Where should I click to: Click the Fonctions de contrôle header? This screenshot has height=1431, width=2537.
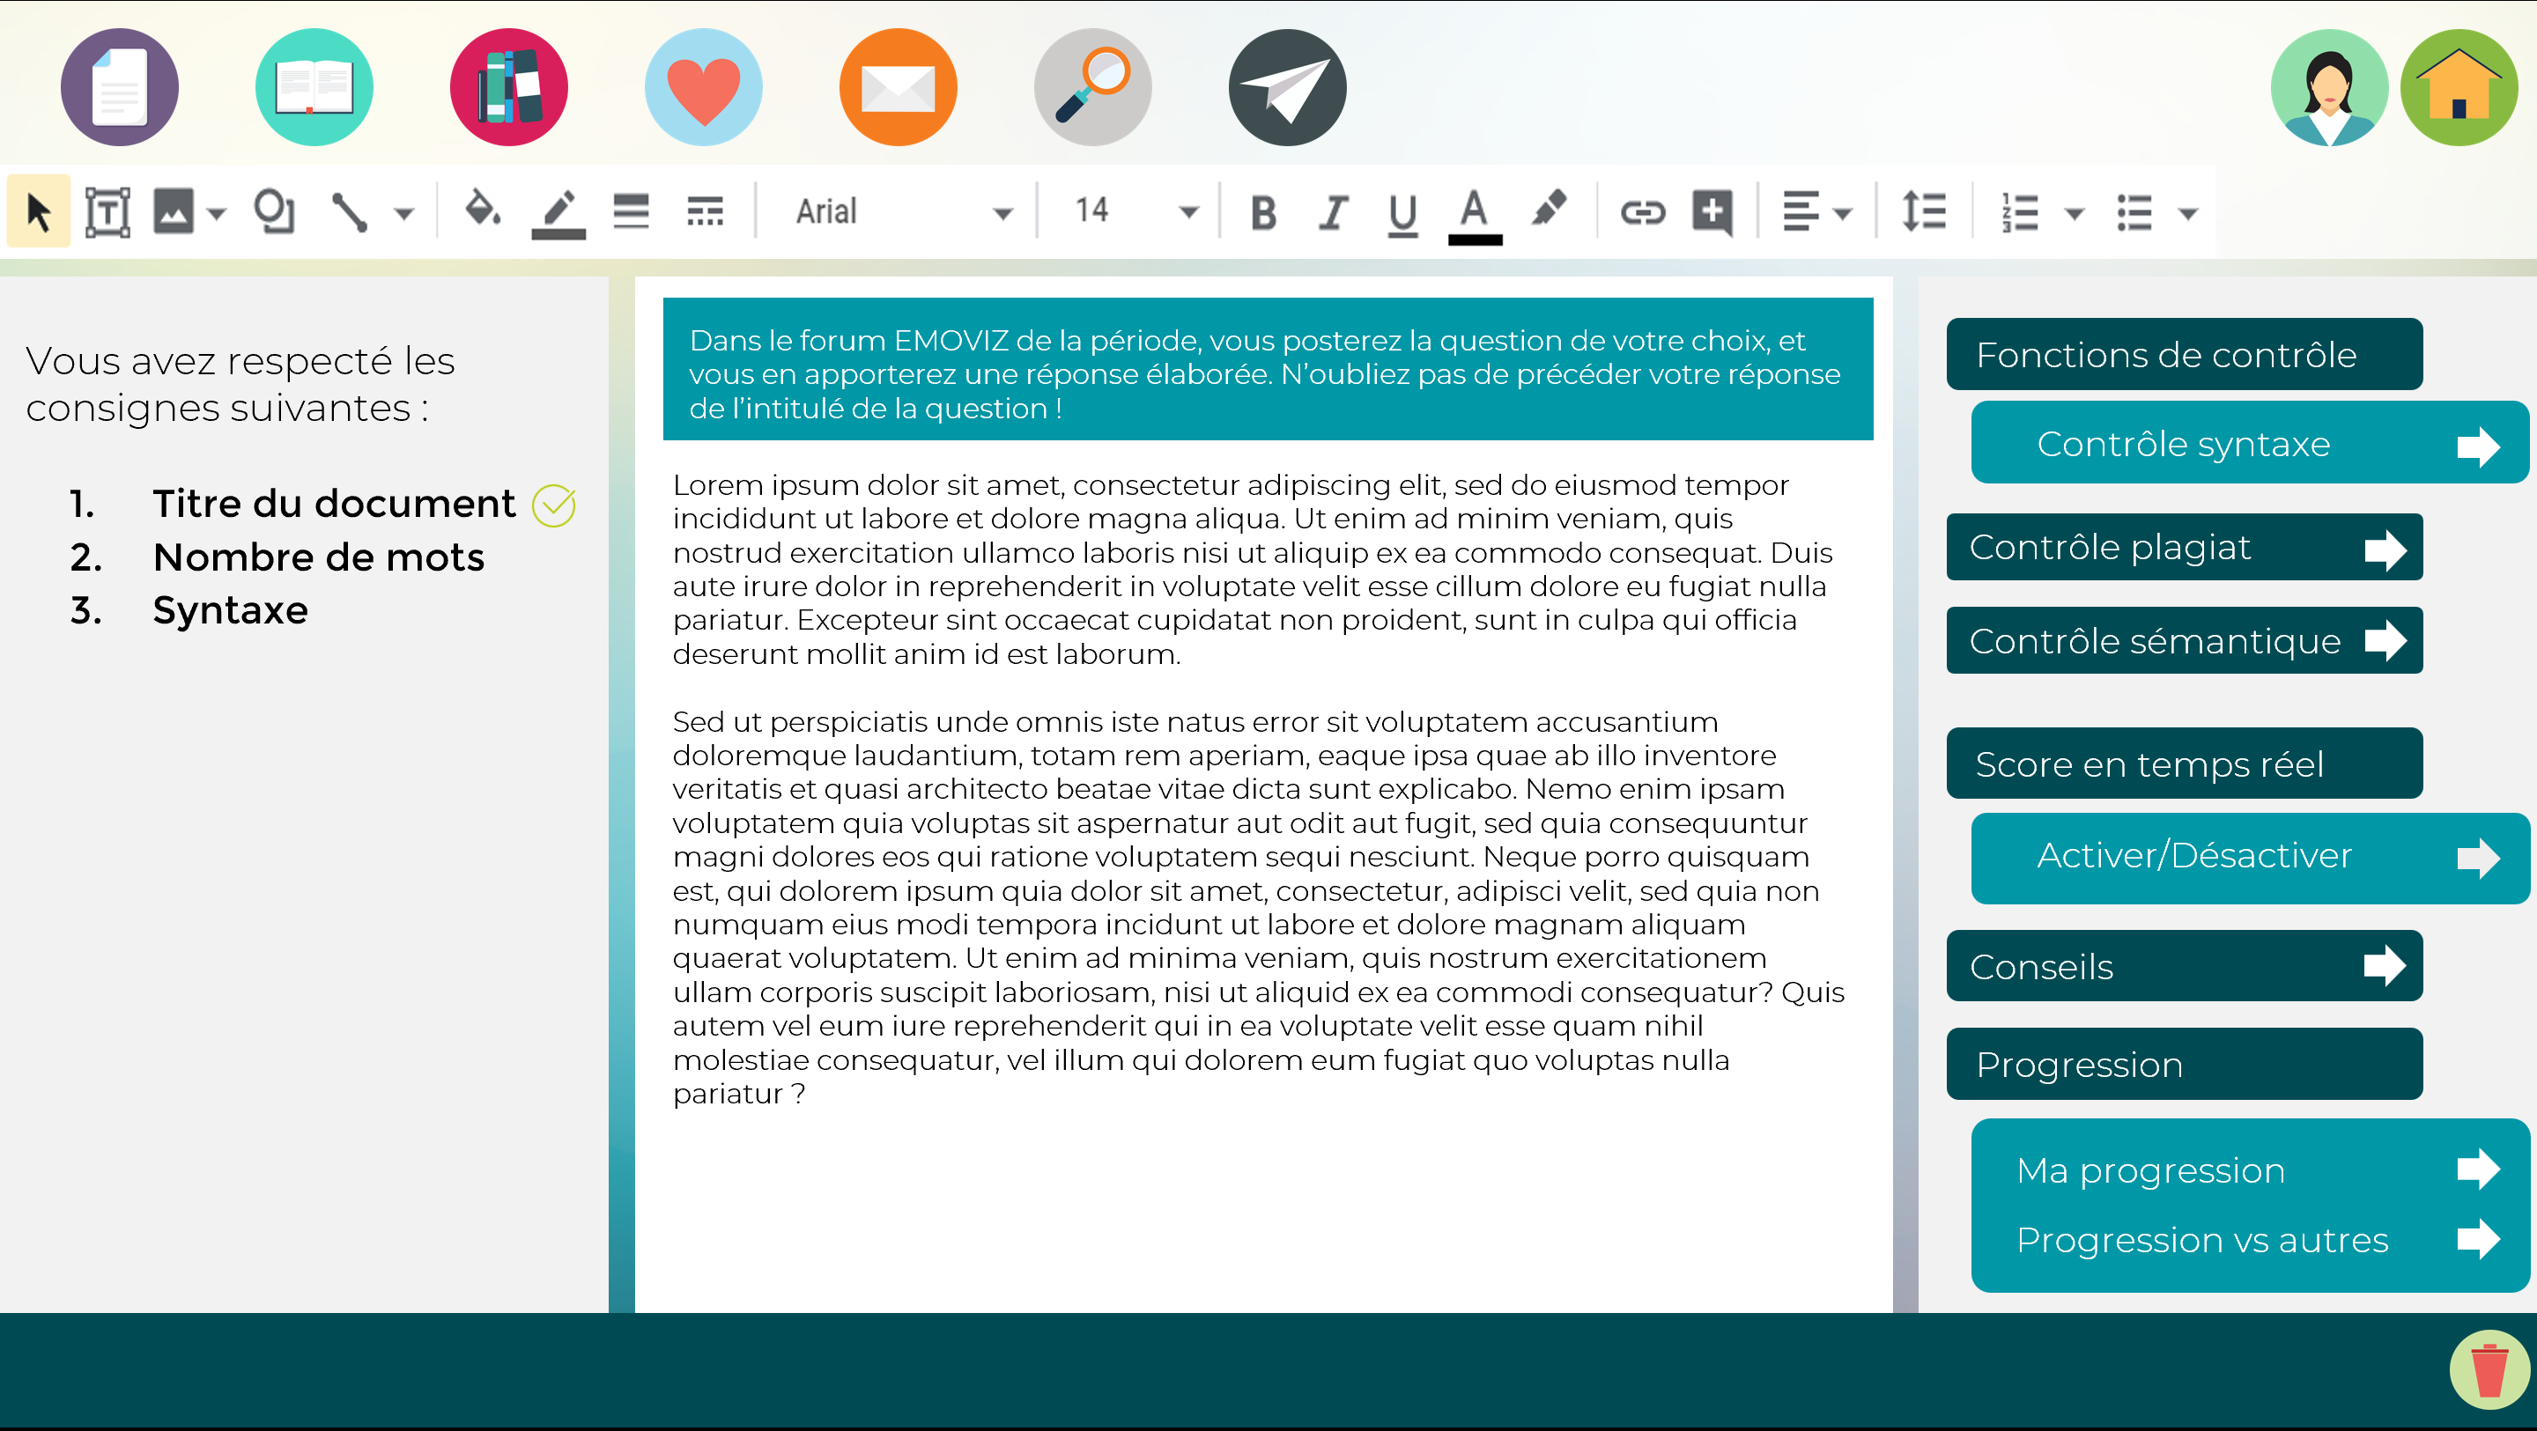2185,355
